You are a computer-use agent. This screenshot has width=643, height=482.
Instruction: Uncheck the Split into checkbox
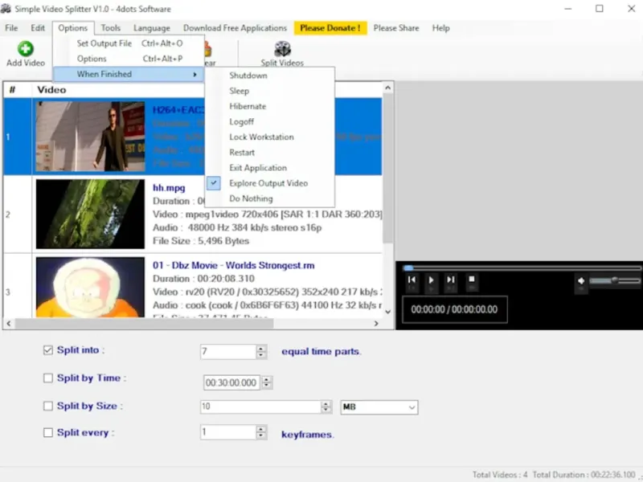tap(48, 350)
